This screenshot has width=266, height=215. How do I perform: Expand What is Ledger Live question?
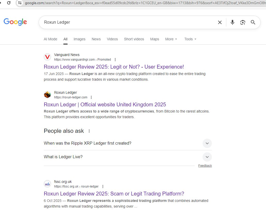pyautogui.click(x=128, y=157)
